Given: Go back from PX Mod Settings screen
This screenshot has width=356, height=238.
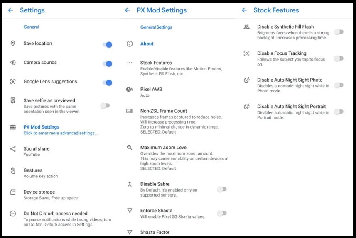Looking at the screenshot, I should click(x=128, y=10).
